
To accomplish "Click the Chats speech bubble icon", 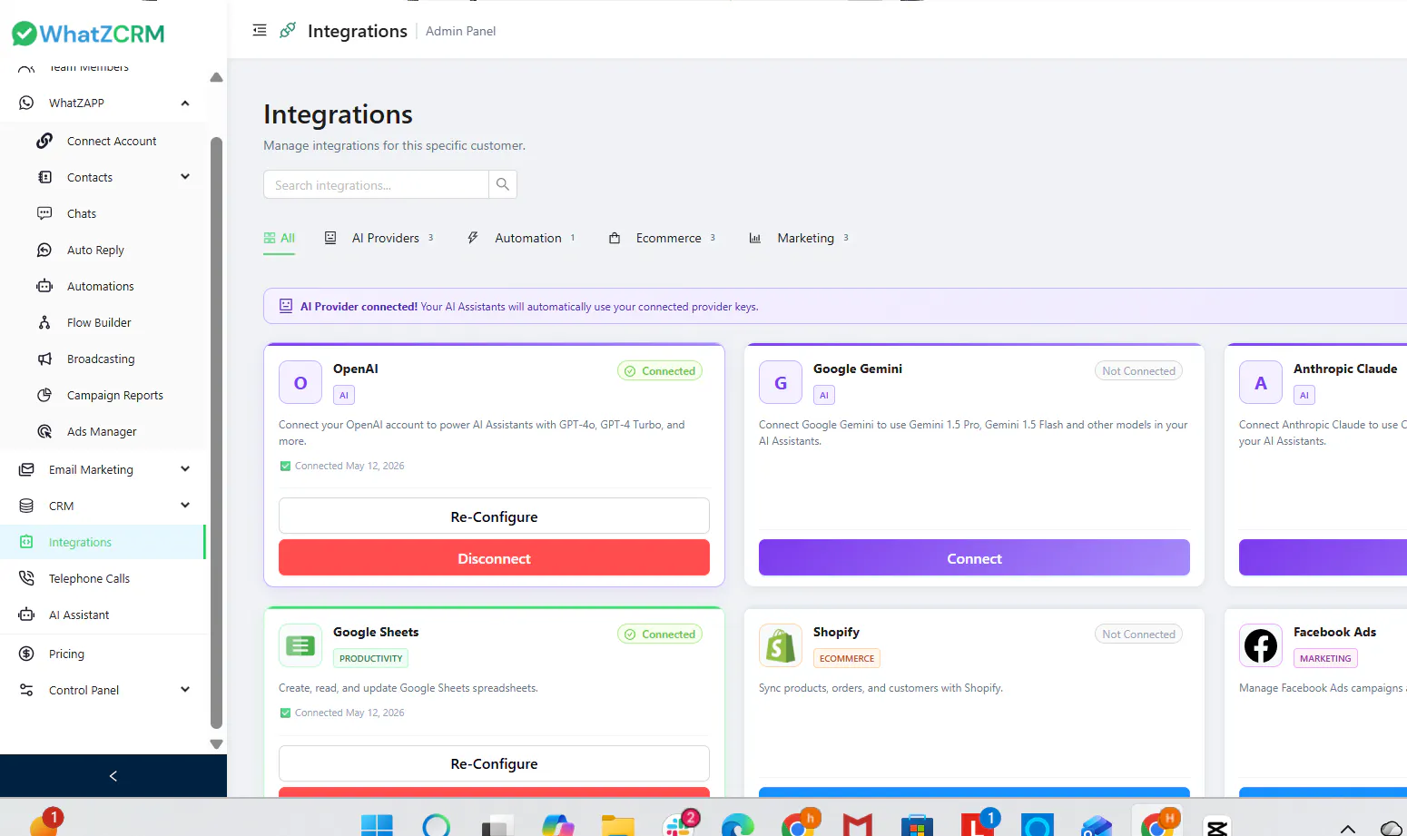I will (x=44, y=213).
